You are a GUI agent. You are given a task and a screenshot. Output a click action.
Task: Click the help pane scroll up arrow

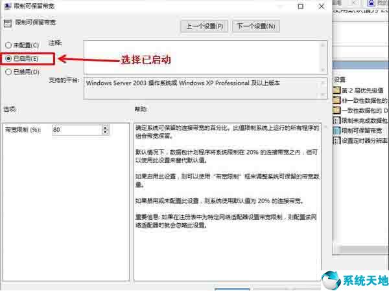coord(325,127)
